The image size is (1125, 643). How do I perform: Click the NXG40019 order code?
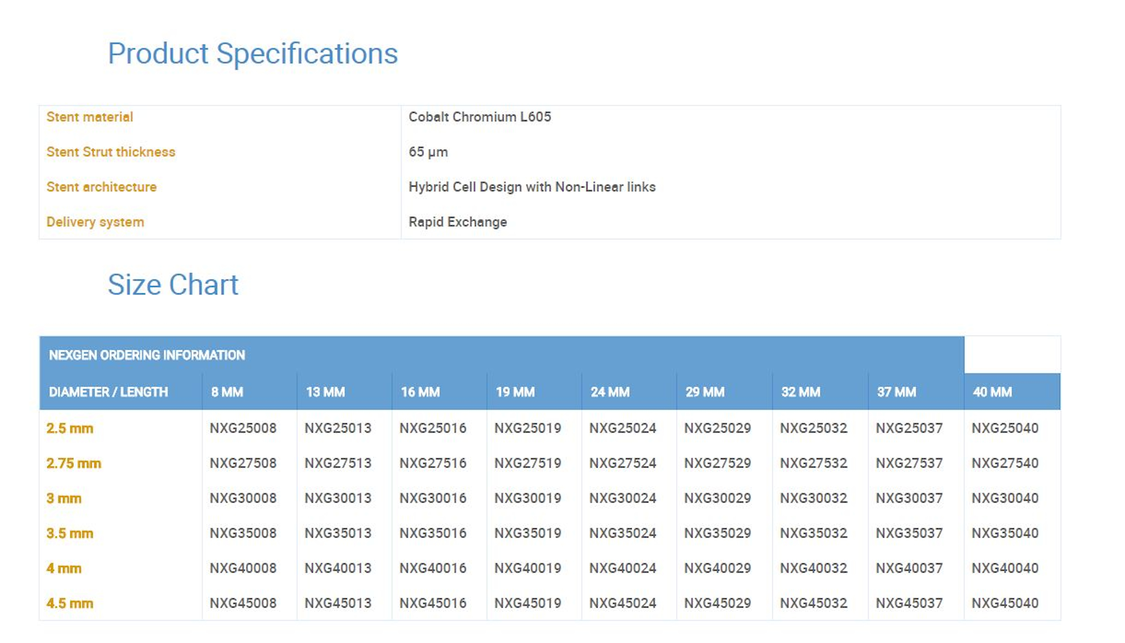[528, 568]
